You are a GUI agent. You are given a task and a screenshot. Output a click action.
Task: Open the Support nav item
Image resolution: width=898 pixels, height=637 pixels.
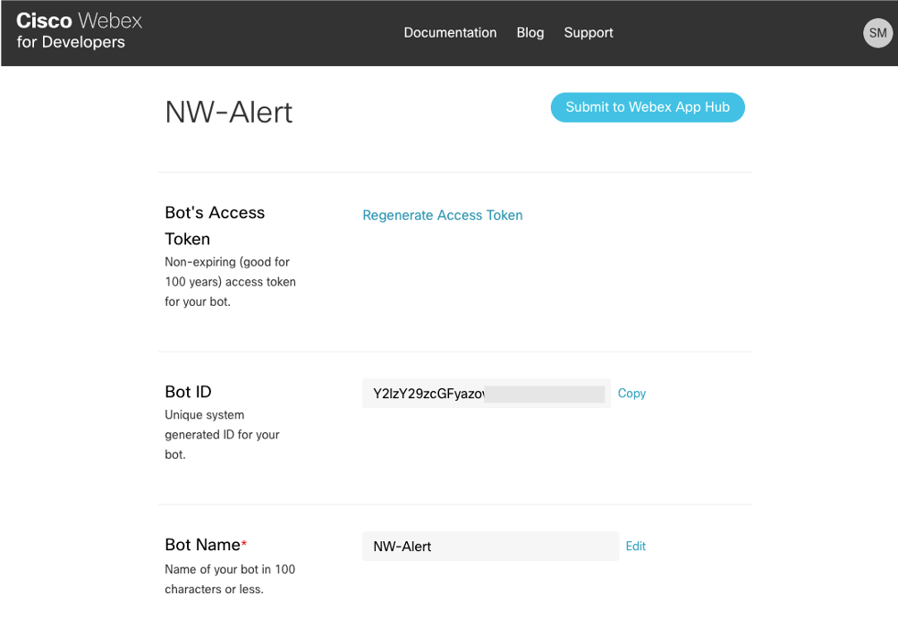(589, 32)
